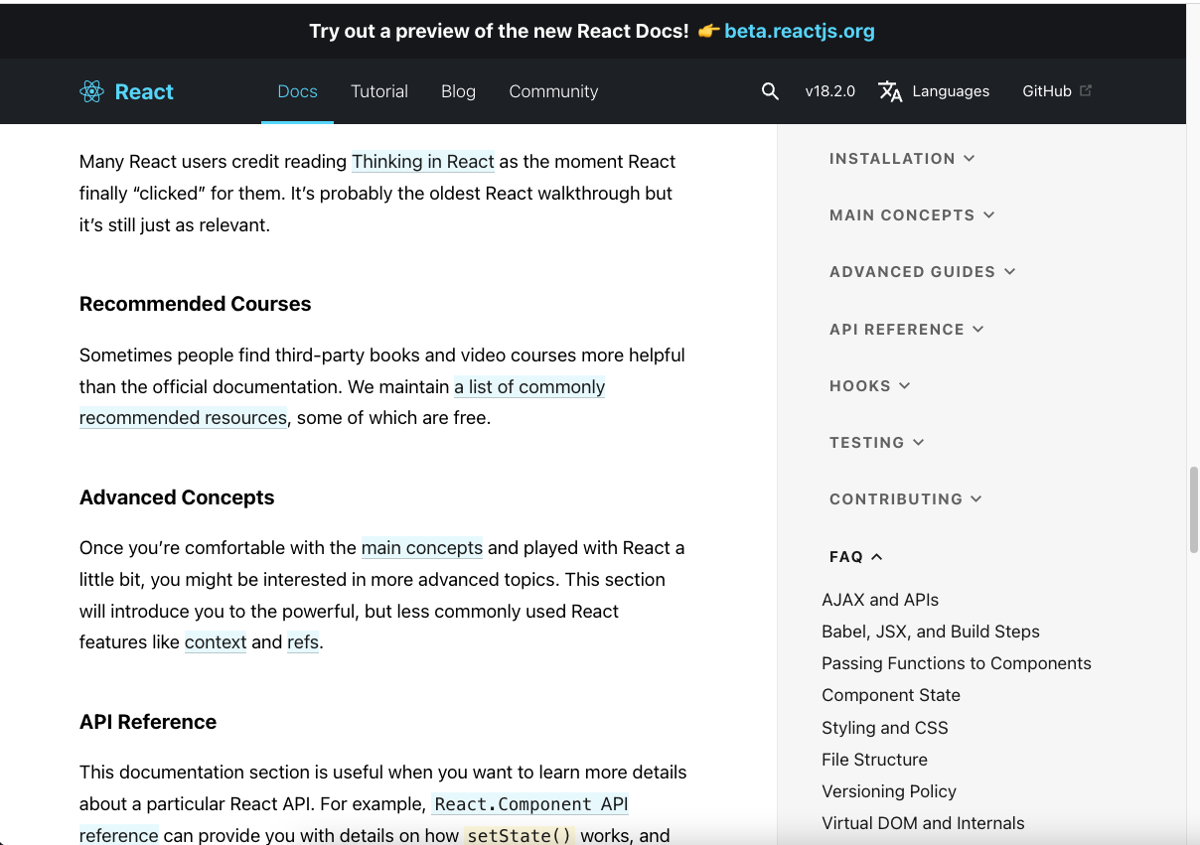Click the React wordmark in header
Image resolution: width=1200 pixels, height=845 pixels.
coord(144,91)
